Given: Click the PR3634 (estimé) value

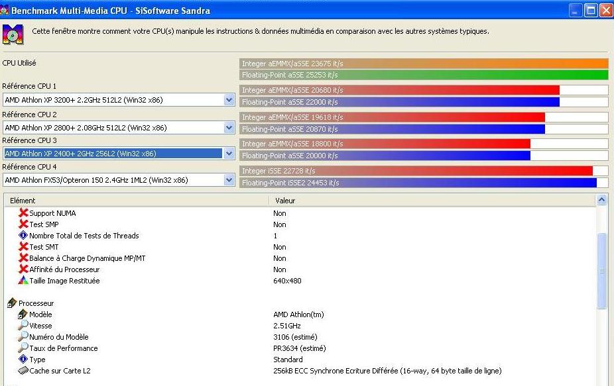Looking at the screenshot, I should point(300,348).
